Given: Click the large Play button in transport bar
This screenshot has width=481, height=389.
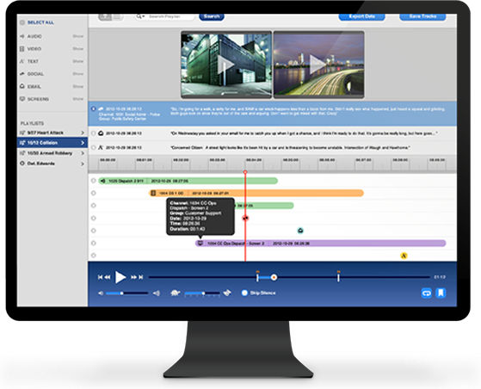Looking at the screenshot, I should (x=120, y=277).
